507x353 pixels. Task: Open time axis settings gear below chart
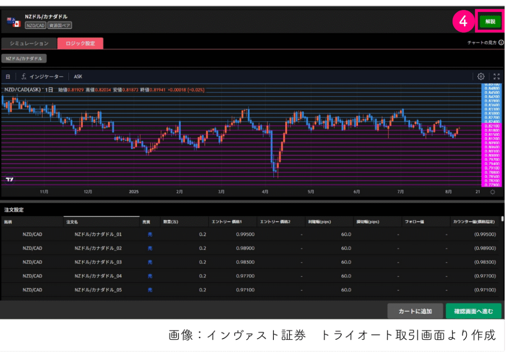[x=493, y=192]
